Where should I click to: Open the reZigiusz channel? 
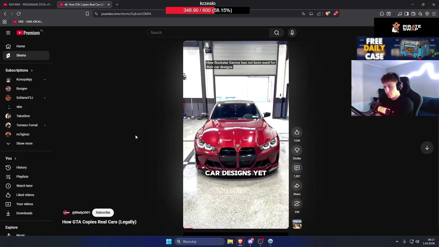coord(26,134)
